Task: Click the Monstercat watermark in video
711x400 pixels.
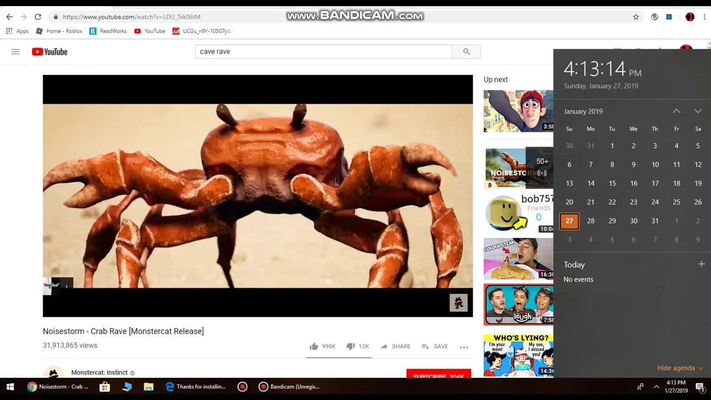Action: point(458,303)
